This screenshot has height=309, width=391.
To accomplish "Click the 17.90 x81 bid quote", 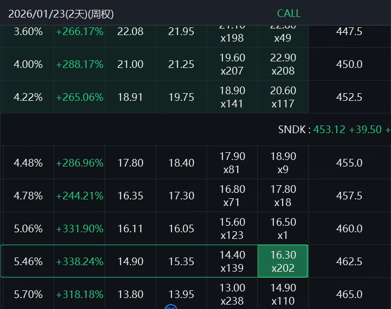I will [232, 163].
